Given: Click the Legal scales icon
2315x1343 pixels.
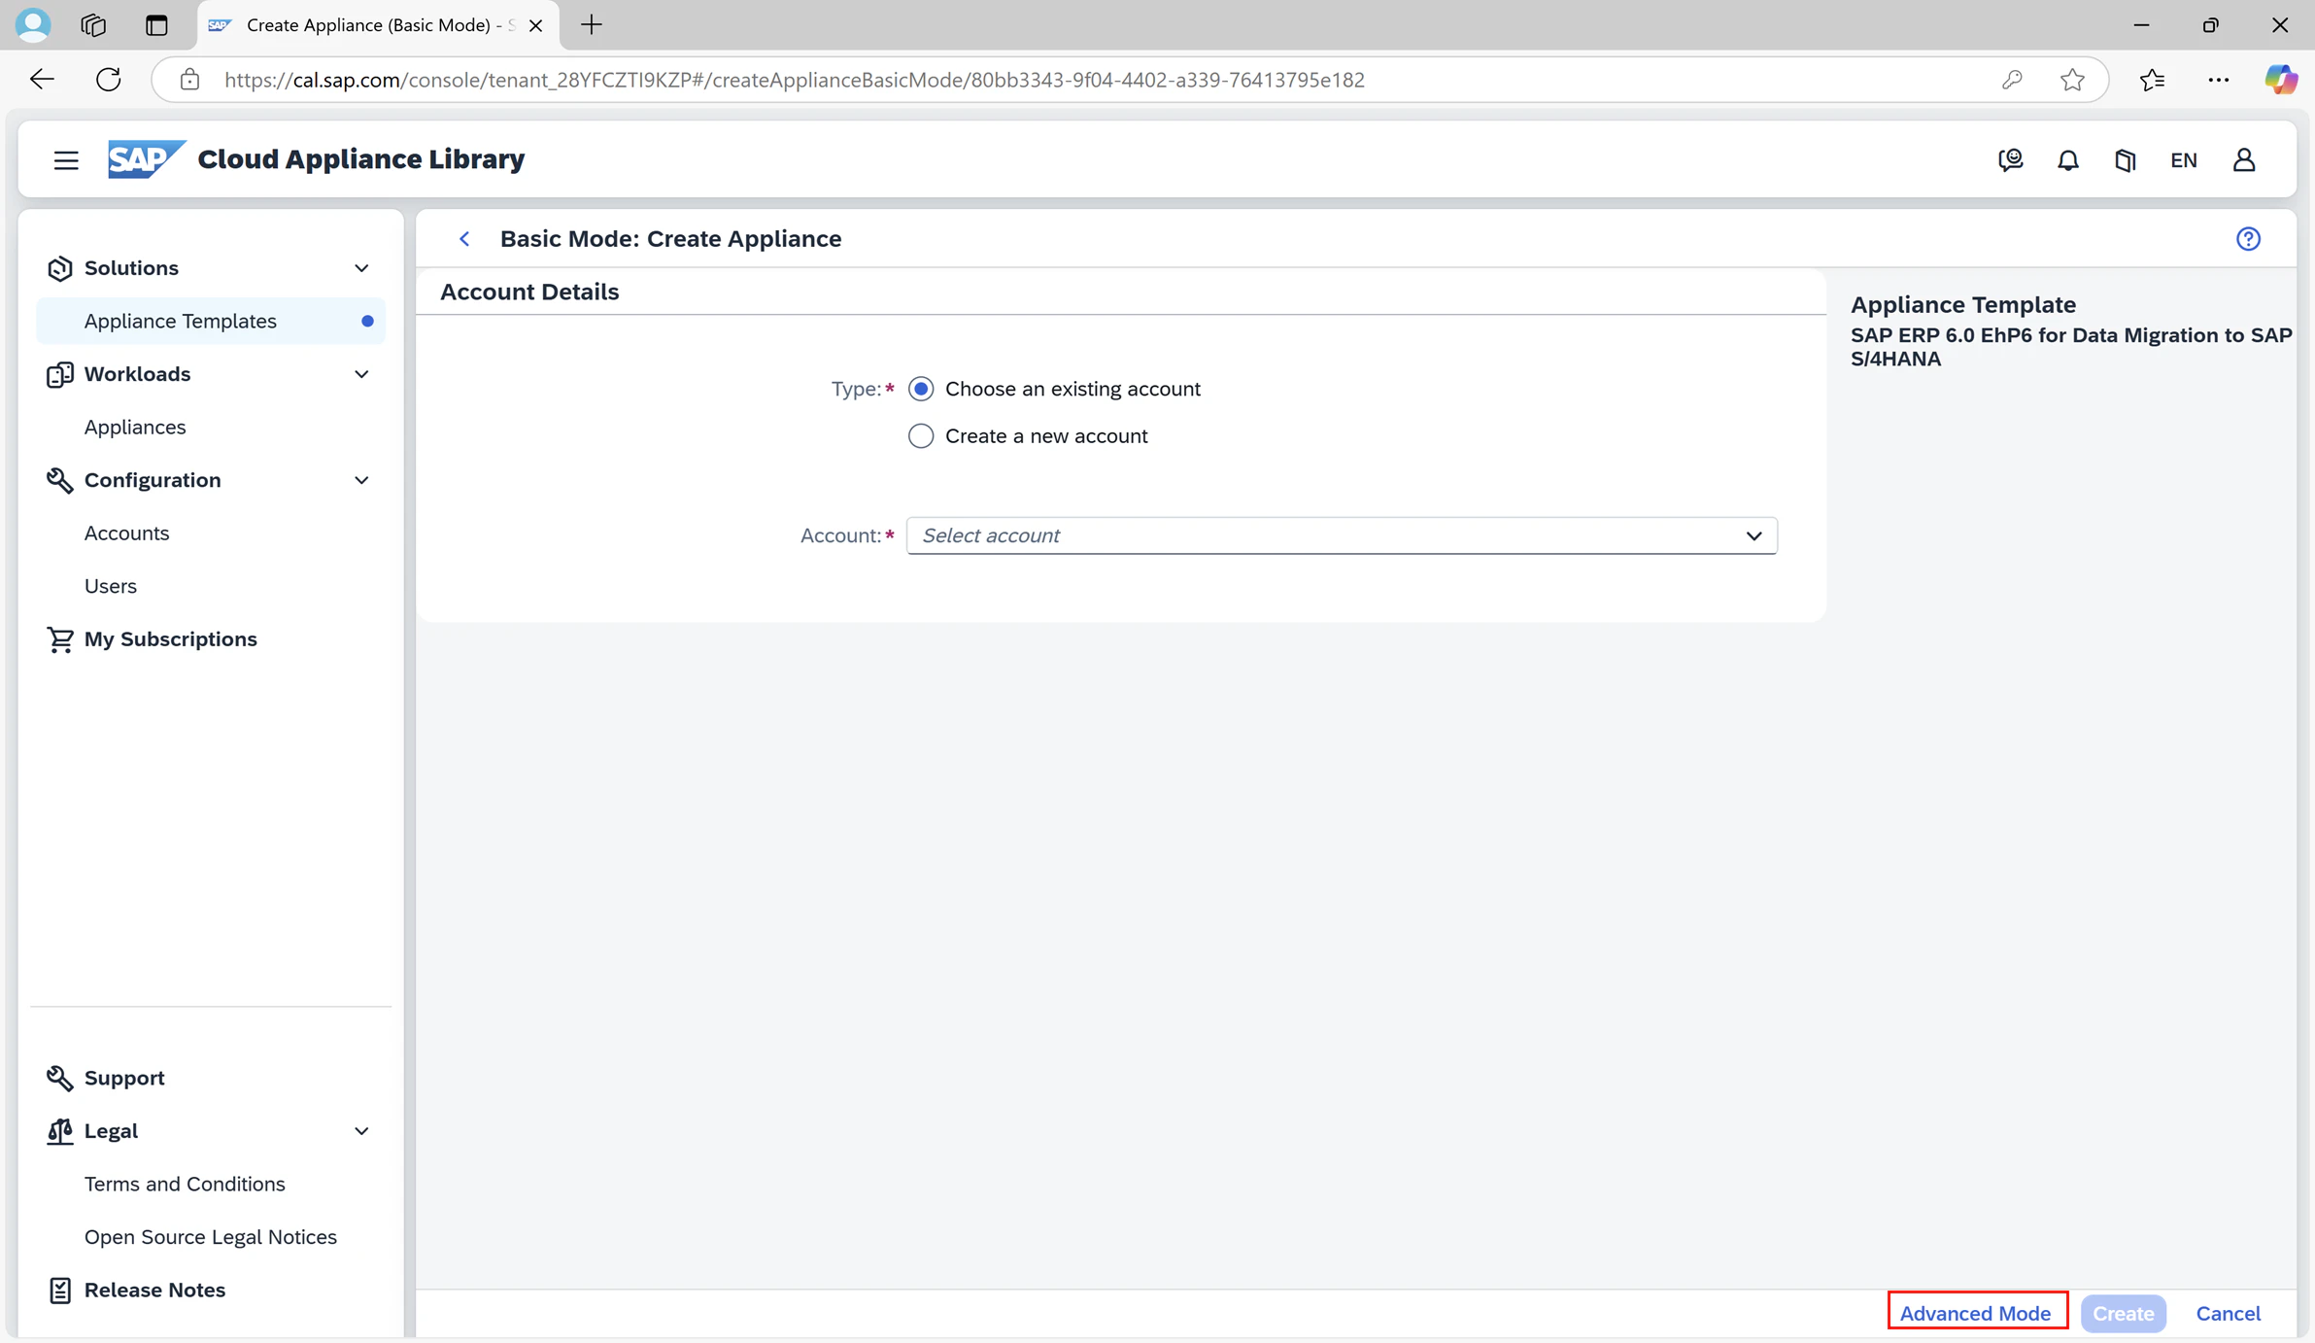Looking at the screenshot, I should pos(60,1131).
